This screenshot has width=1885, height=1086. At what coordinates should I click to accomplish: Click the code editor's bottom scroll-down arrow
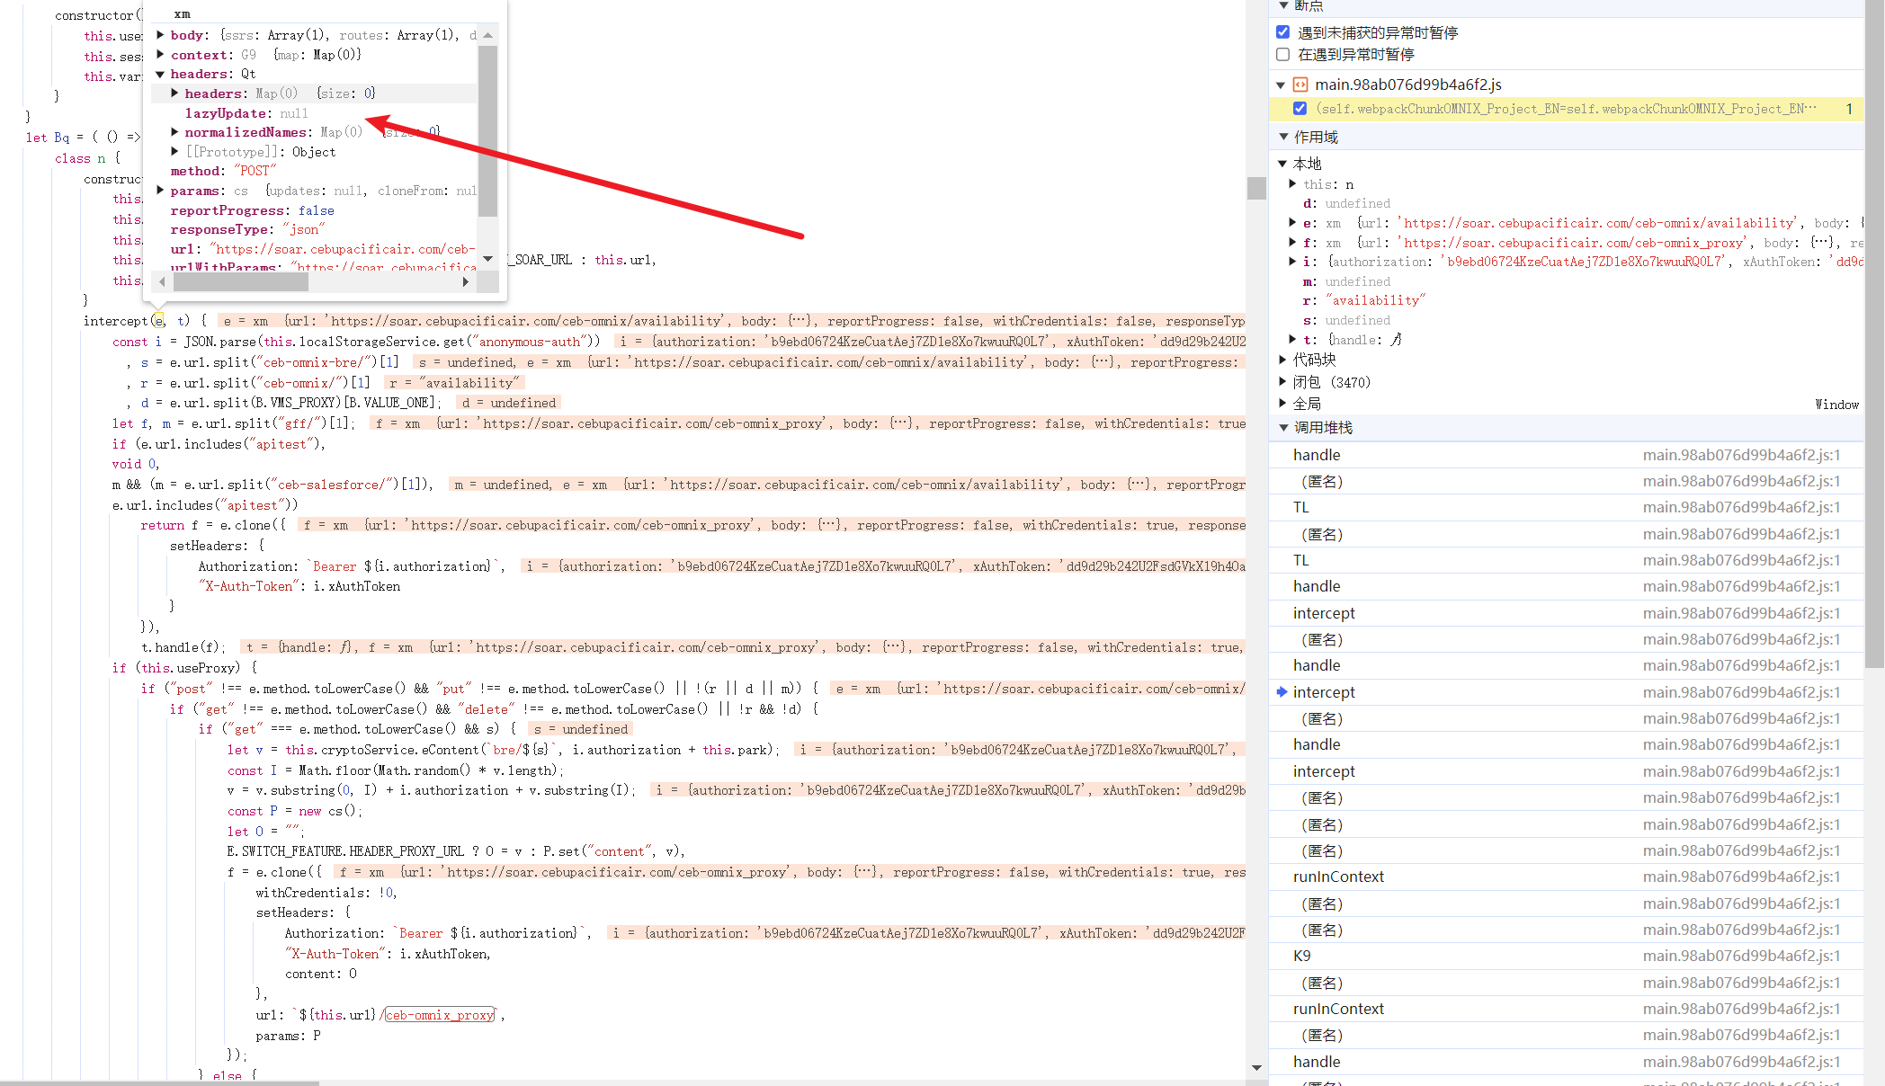[1256, 1067]
